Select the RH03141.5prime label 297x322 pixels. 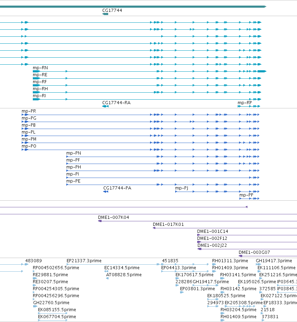click(238, 274)
